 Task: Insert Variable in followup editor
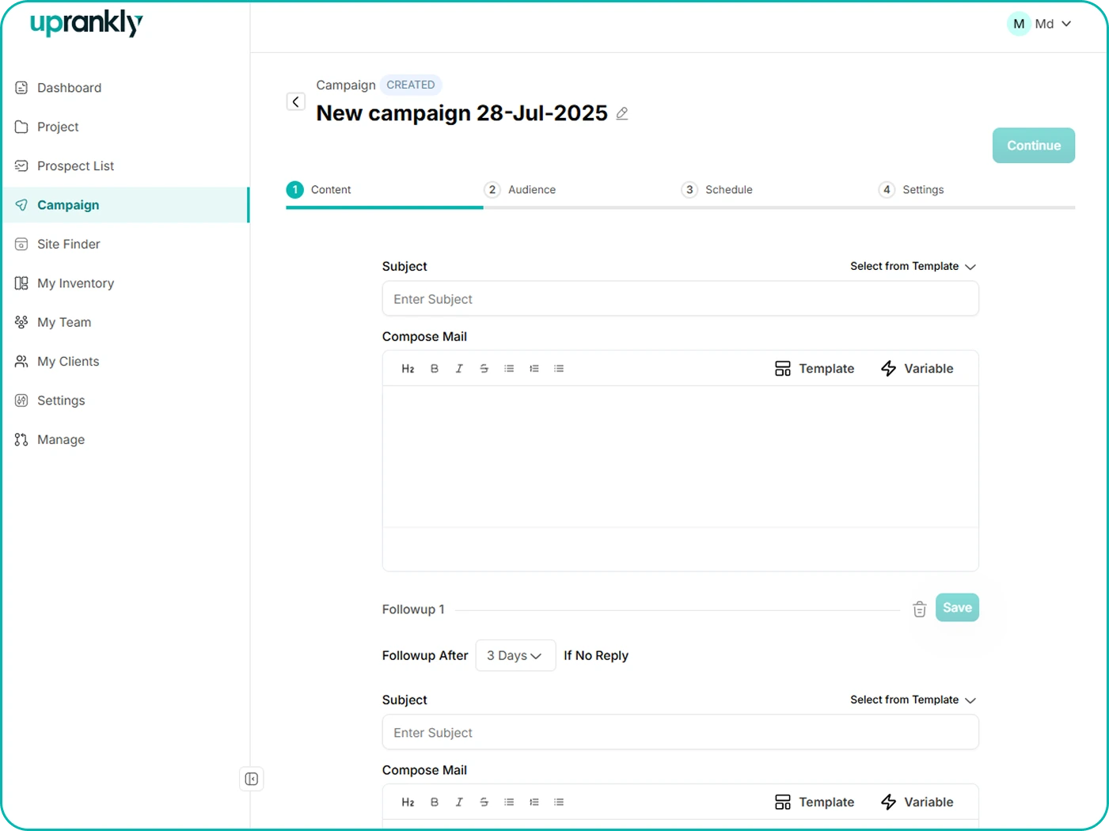tap(917, 803)
